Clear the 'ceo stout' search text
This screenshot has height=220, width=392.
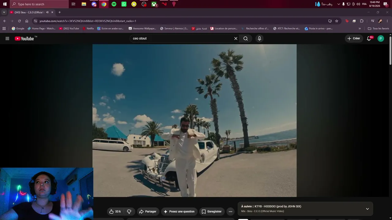[x=236, y=38]
